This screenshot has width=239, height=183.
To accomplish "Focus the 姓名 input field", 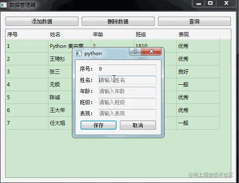I will 127,80.
